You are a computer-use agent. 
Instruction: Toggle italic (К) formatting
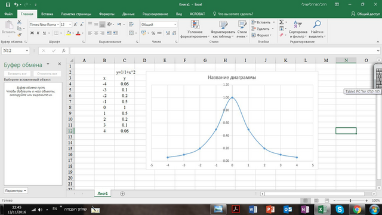(x=38, y=33)
